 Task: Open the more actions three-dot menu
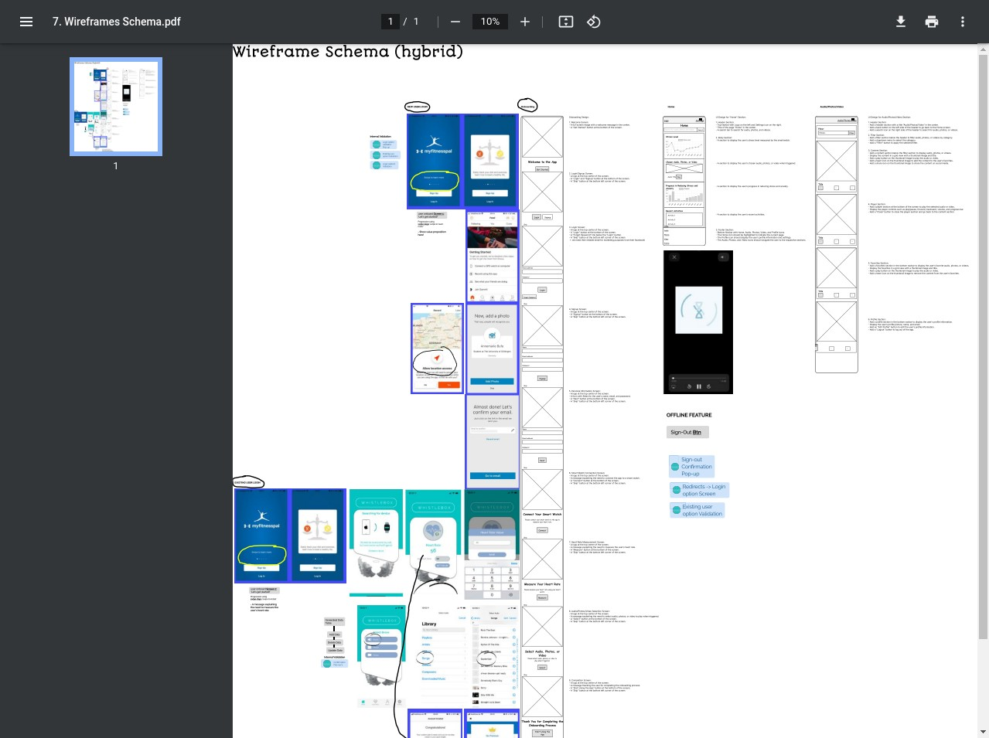click(x=962, y=22)
